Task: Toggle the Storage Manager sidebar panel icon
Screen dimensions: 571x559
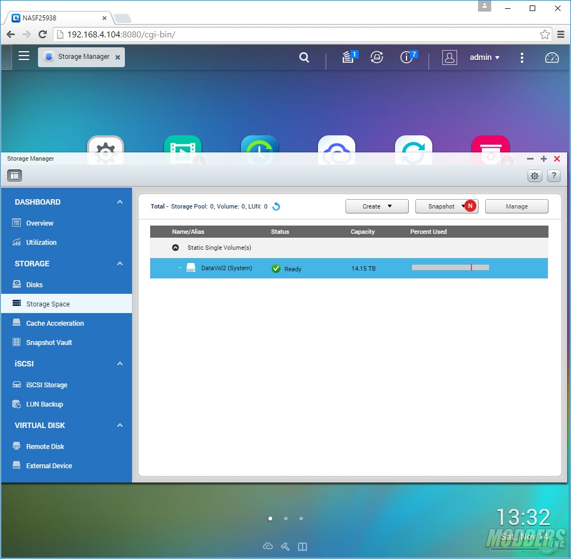Action: pos(14,176)
